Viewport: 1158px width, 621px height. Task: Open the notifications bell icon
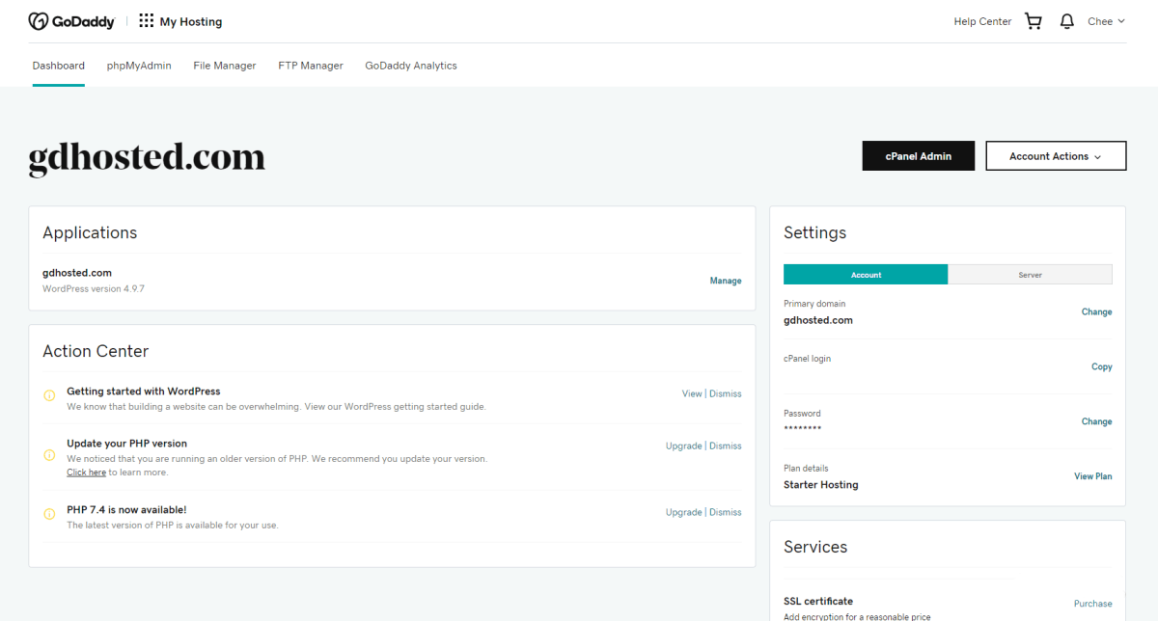(x=1066, y=21)
